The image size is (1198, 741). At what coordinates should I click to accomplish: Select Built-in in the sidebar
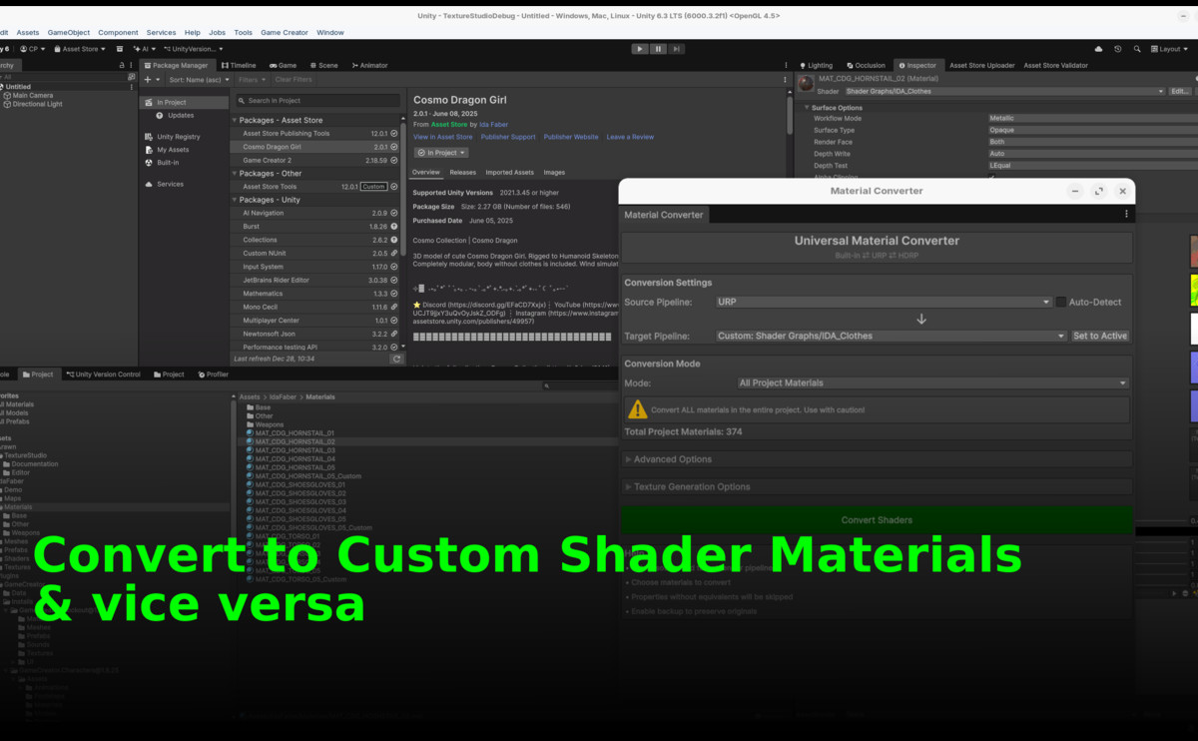(168, 163)
